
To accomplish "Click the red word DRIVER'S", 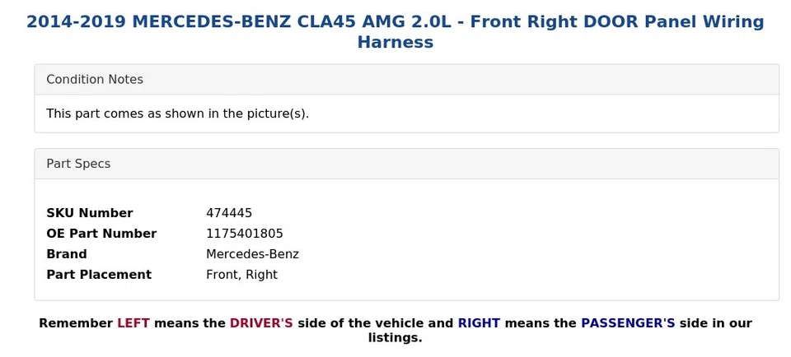I will (x=261, y=323).
